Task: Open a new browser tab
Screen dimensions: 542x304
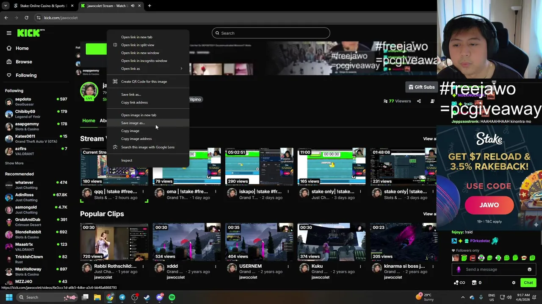Action: [x=149, y=6]
